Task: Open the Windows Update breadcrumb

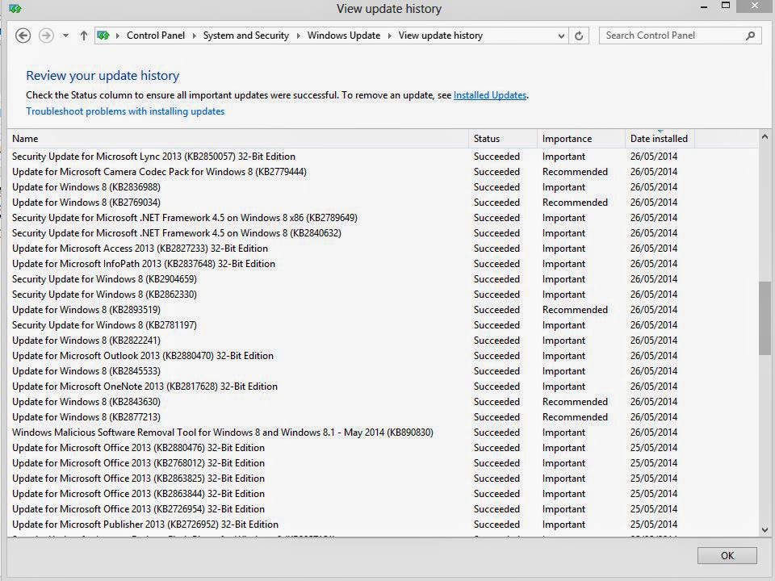Action: pos(344,36)
